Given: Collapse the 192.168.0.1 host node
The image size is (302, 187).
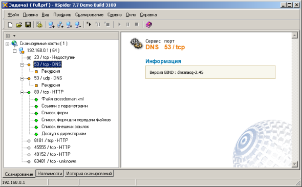Looking at the screenshot, I should pyautogui.click(x=15, y=51).
